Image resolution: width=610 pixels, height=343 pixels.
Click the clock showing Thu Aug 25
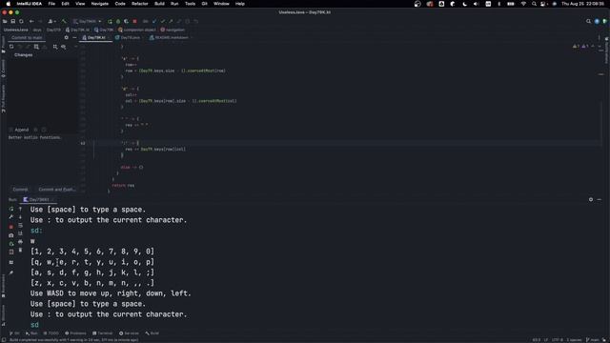click(582, 4)
